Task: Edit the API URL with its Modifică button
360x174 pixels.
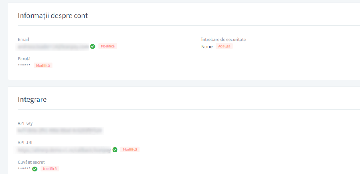Action: click(x=130, y=150)
